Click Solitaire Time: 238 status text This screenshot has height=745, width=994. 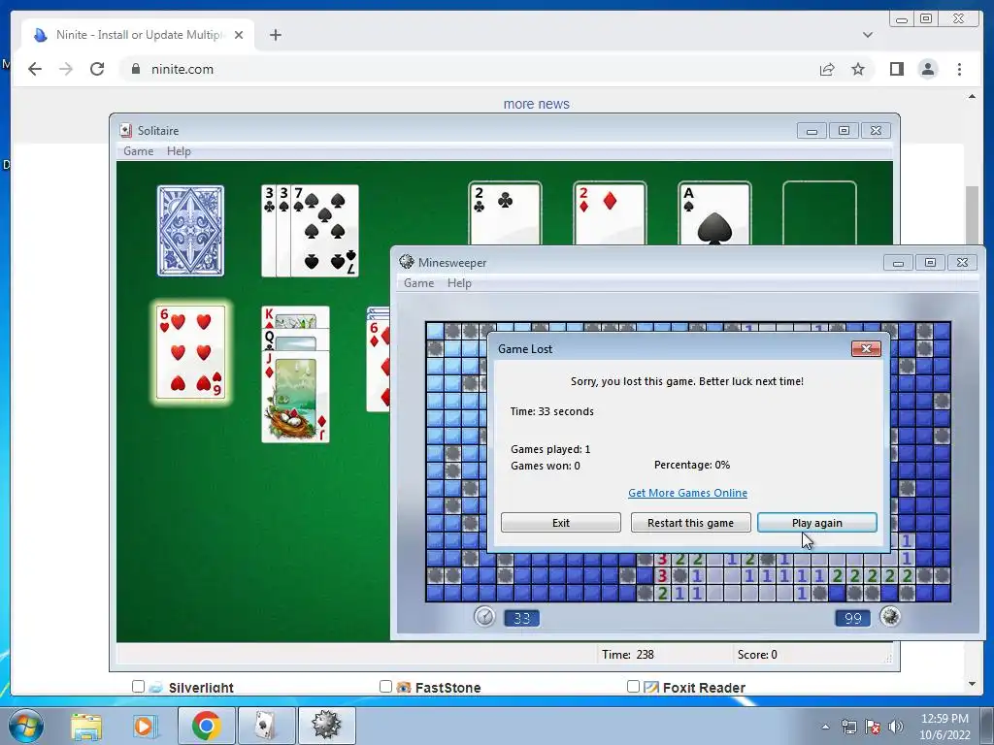click(628, 655)
